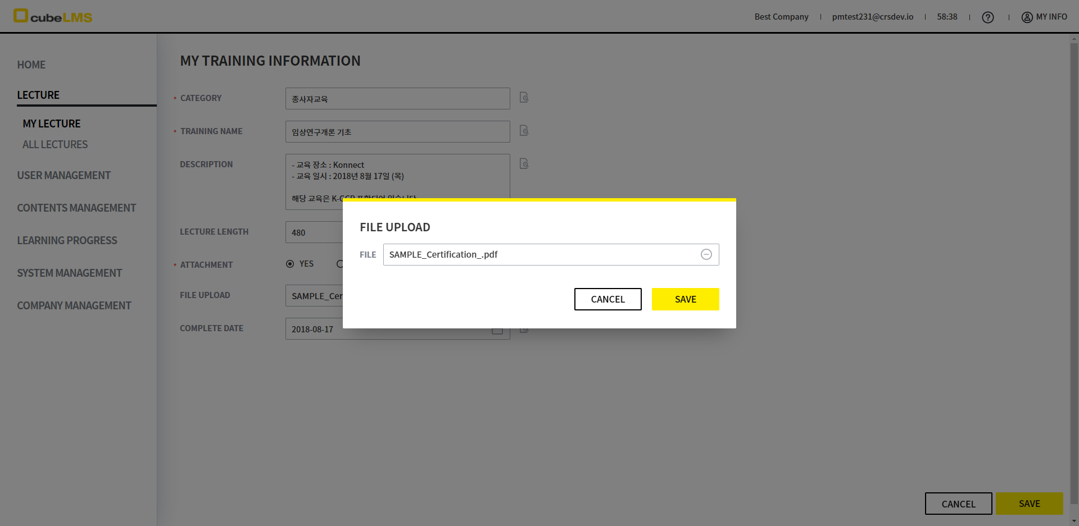Select the YES attachment radio button
The width and height of the screenshot is (1079, 526).
pos(290,264)
